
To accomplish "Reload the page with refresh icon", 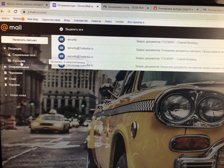I will click(x=15, y=12).
